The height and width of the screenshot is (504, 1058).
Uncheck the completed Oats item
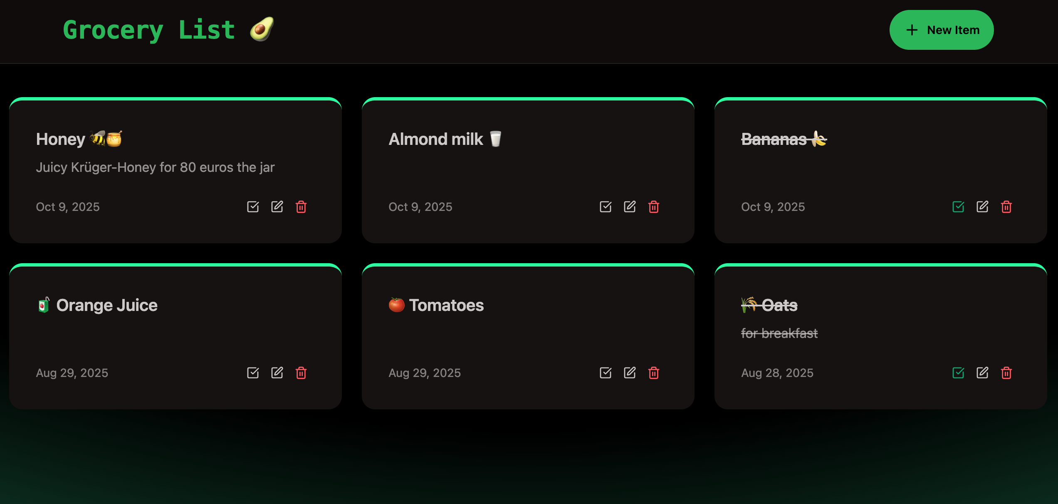point(958,373)
